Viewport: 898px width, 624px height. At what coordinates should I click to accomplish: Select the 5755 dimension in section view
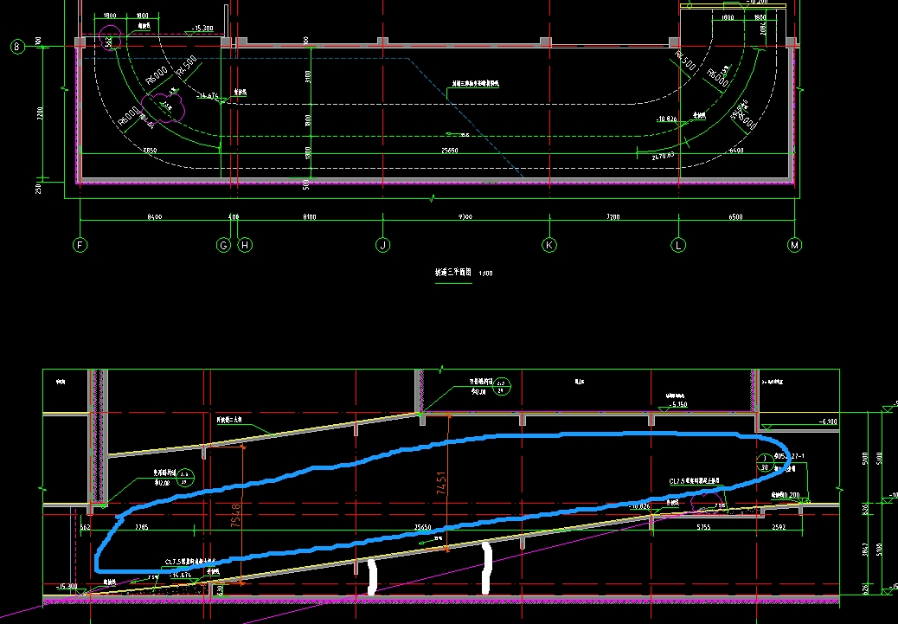pos(702,527)
